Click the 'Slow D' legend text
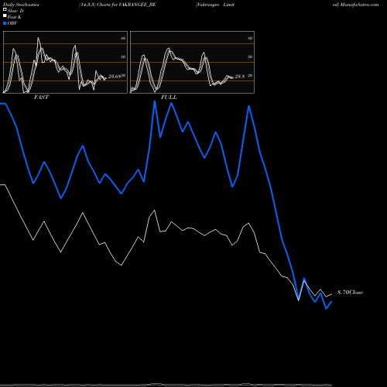The width and height of the screenshot is (387, 387). [15, 11]
